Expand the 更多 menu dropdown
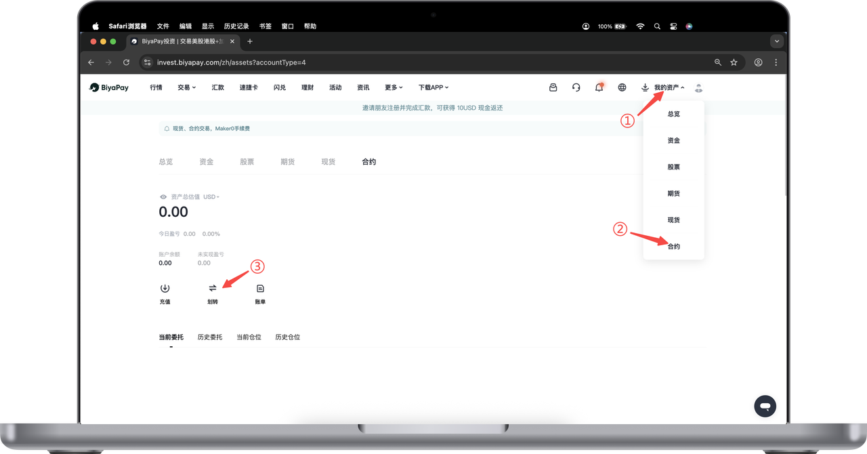This screenshot has height=454, width=867. 394,87
